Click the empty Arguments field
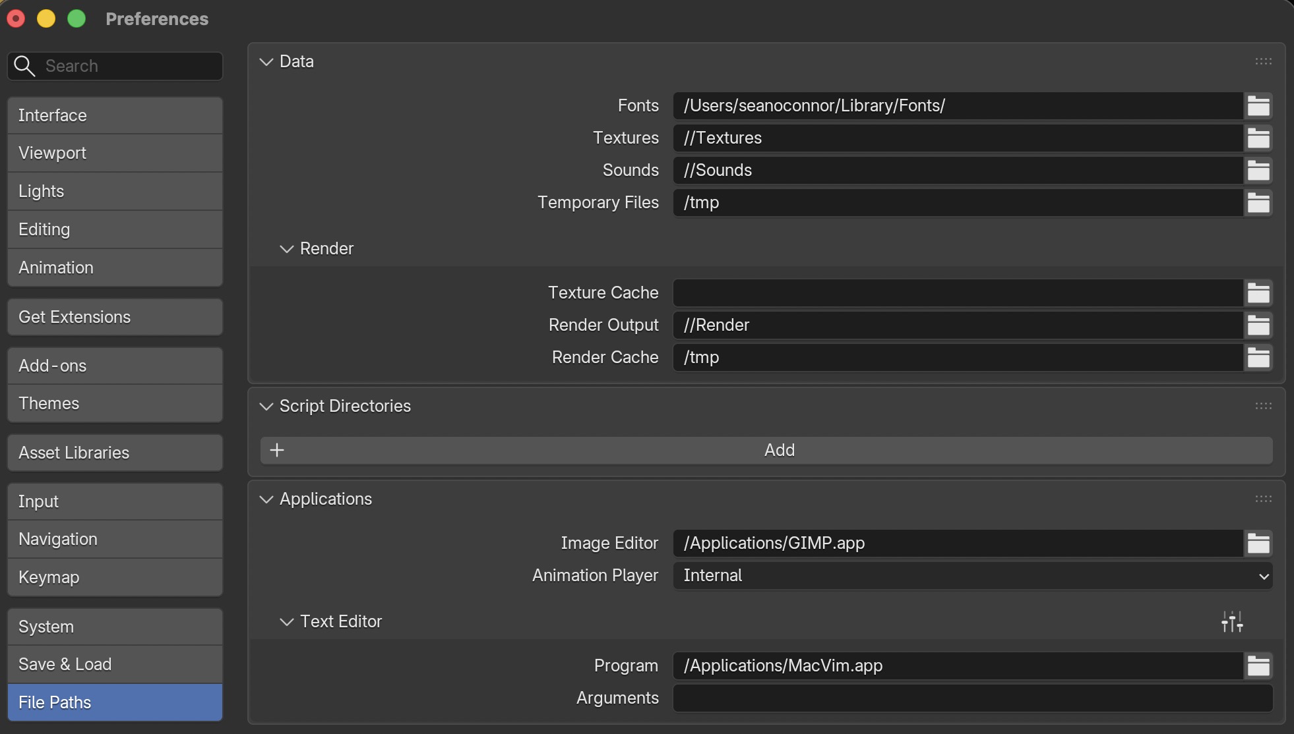Image resolution: width=1294 pixels, height=734 pixels. tap(973, 698)
